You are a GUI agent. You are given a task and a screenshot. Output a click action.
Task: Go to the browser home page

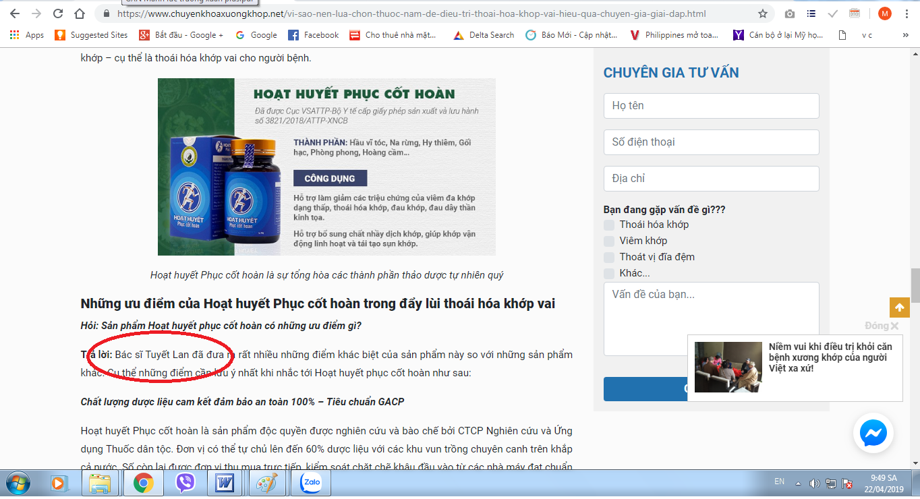80,13
